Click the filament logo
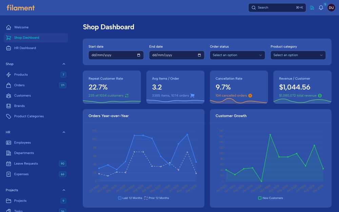This screenshot has height=212, width=339. click(21, 8)
